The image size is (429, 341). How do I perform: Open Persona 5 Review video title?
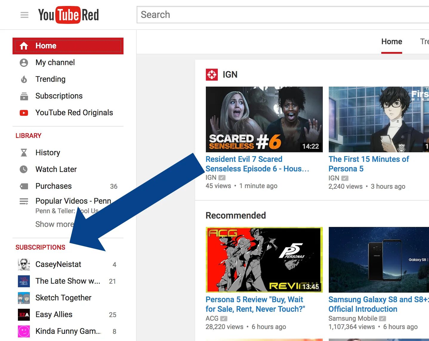[255, 304]
